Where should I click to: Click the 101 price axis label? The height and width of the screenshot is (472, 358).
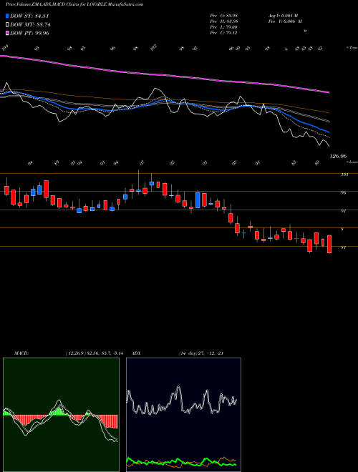pos(344,174)
